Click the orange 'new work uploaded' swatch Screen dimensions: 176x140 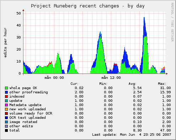6,109
